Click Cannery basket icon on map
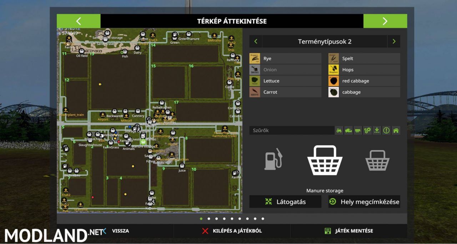Screen dimensions: 457x244 [138, 111]
